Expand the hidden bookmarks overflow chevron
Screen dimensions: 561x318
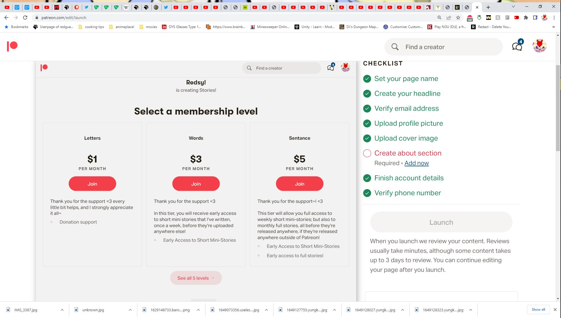coord(553,27)
